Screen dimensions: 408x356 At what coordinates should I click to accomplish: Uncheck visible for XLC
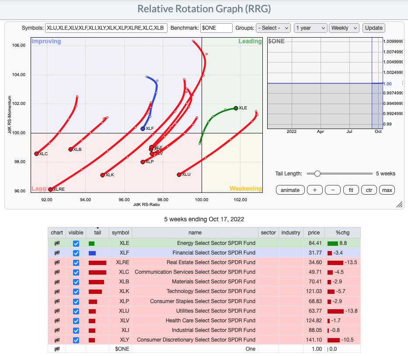point(76,272)
